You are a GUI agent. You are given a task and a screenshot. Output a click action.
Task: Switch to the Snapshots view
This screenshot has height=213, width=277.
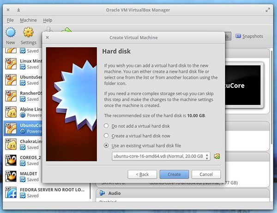[249, 36]
